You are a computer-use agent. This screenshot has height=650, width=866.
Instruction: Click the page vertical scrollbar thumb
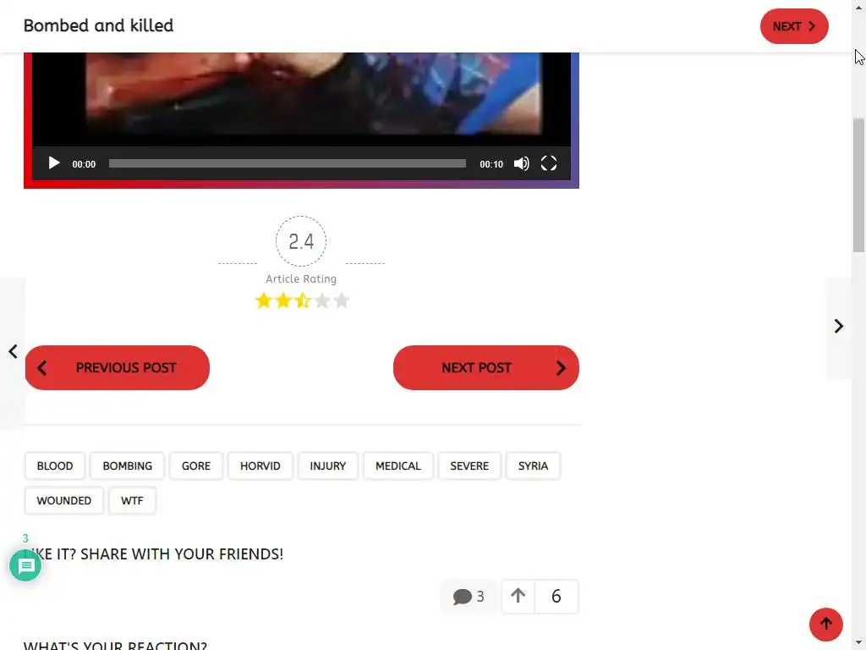pos(858,185)
